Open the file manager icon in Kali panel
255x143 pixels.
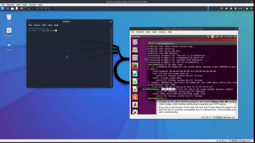[x=12, y=8]
